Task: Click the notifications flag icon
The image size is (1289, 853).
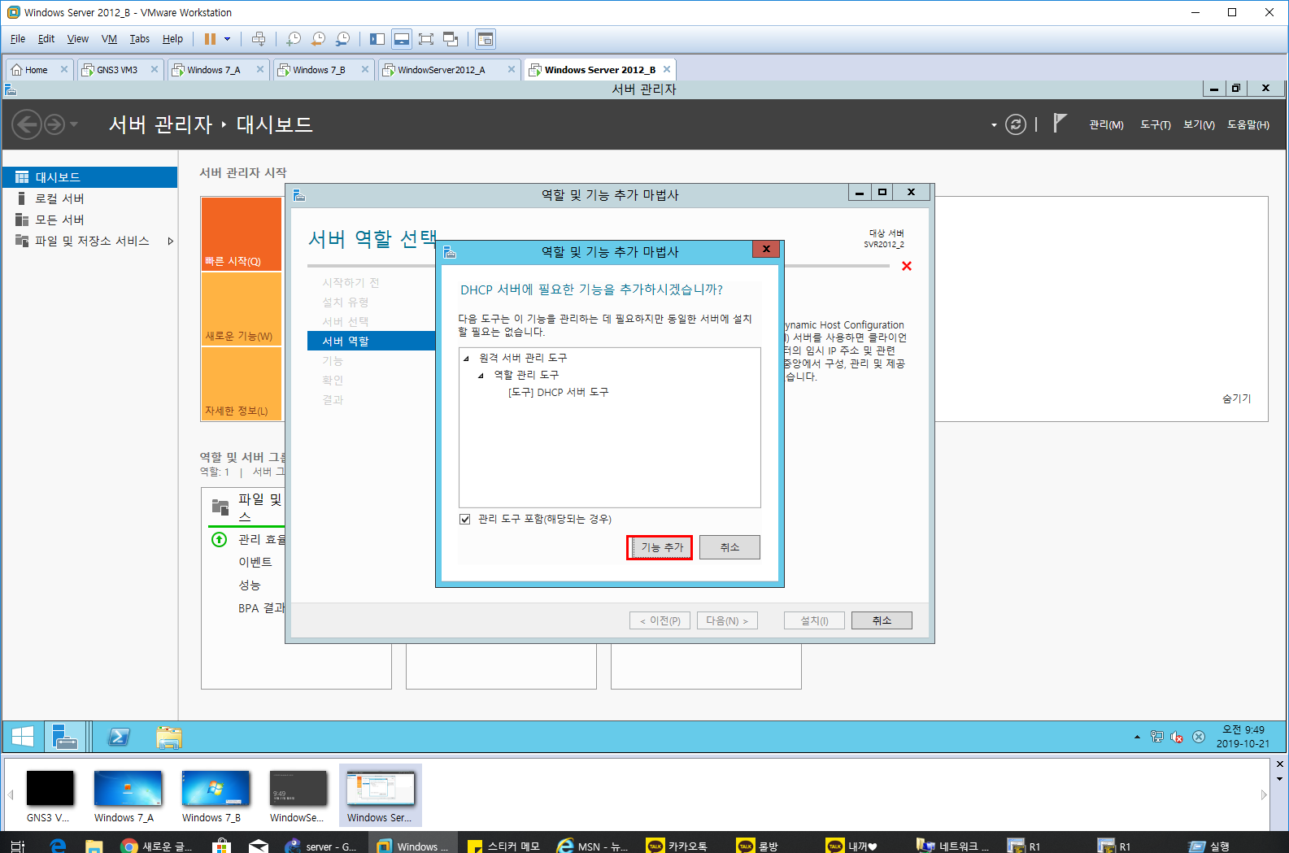Action: [1060, 123]
